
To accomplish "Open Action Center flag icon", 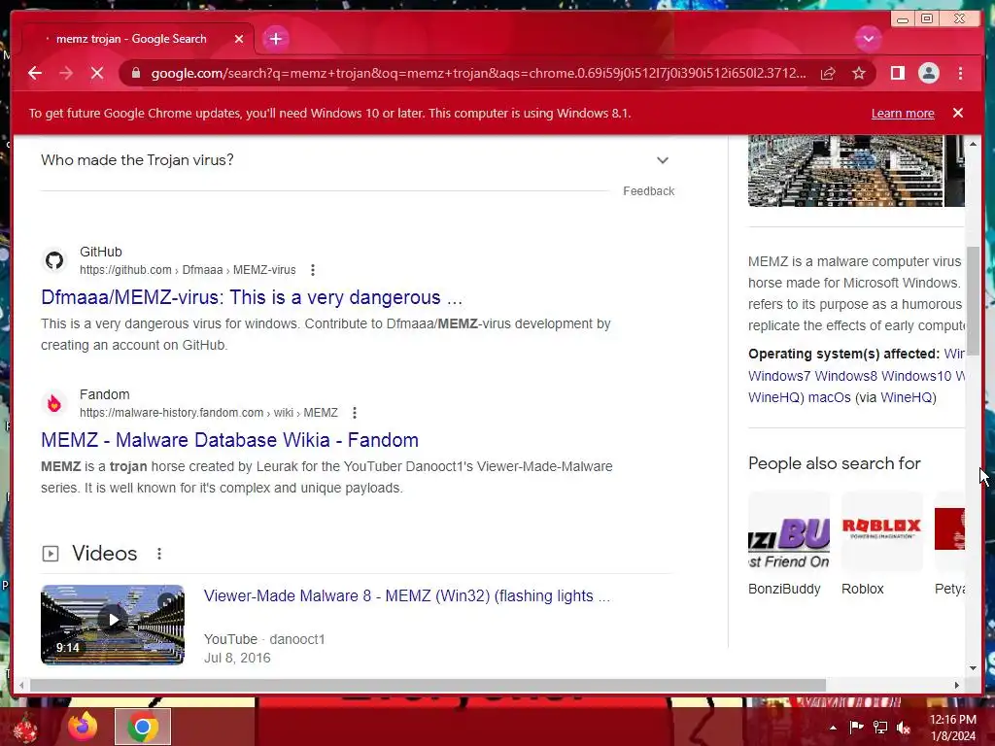I will pos(857,727).
